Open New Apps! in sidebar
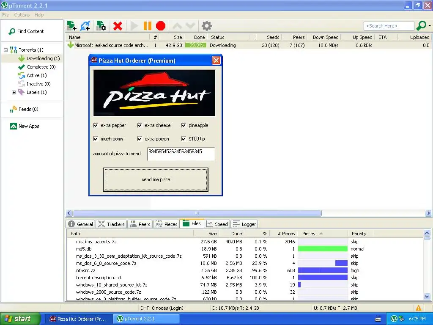433x325 pixels. tap(25, 126)
